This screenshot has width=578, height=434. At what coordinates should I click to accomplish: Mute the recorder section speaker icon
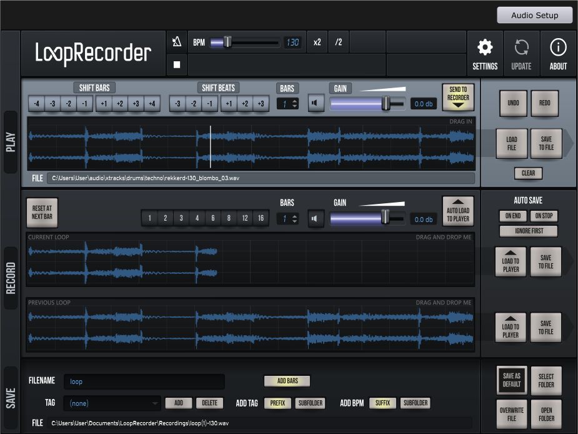316,219
